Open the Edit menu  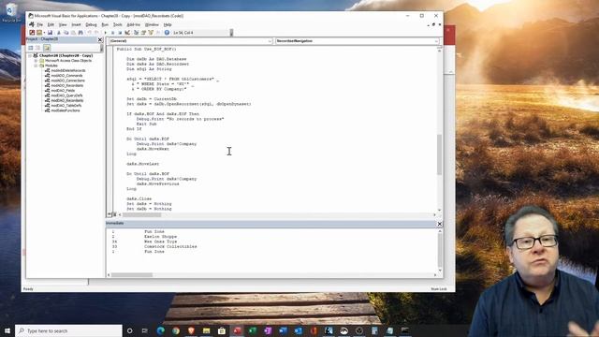tap(51, 25)
